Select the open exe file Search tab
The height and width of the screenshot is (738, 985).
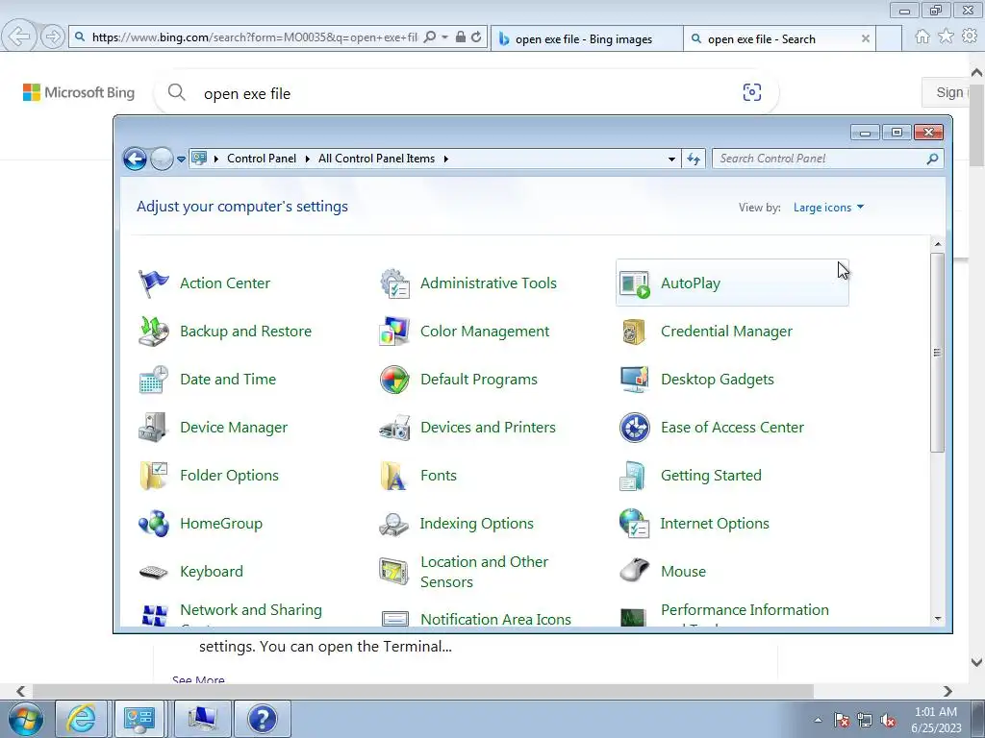pos(778,38)
